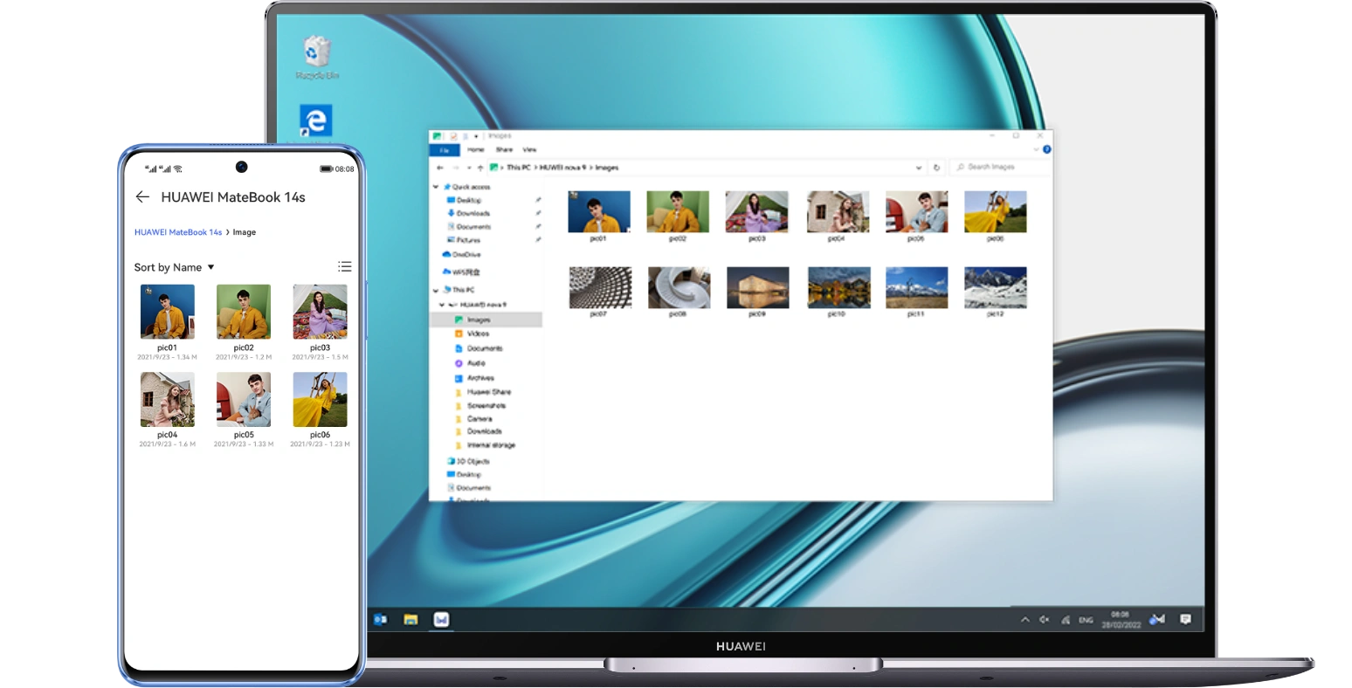Image resolution: width=1352 pixels, height=688 pixels.
Task: Switch to the View ribbon tab
Action: click(x=529, y=150)
